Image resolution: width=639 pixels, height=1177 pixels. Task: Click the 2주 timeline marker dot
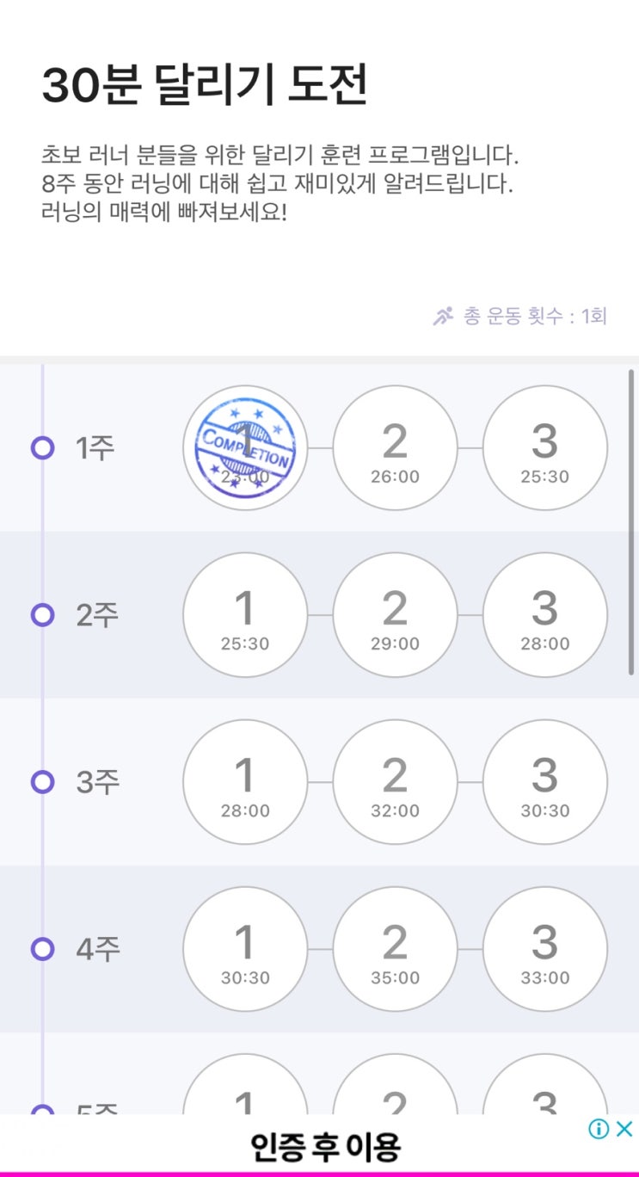tap(42, 615)
